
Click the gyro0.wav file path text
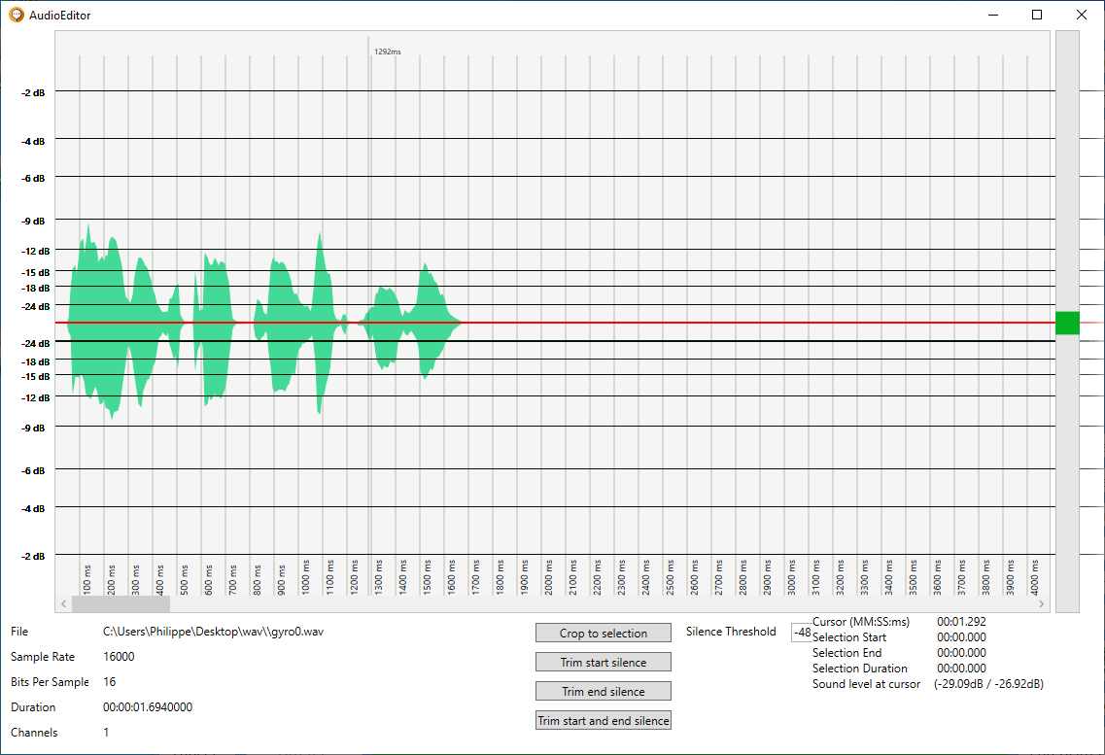(213, 632)
